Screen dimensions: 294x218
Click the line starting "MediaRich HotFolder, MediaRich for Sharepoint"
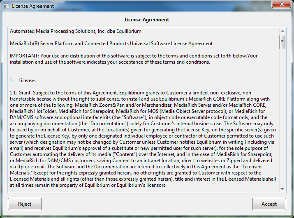pos(137,111)
